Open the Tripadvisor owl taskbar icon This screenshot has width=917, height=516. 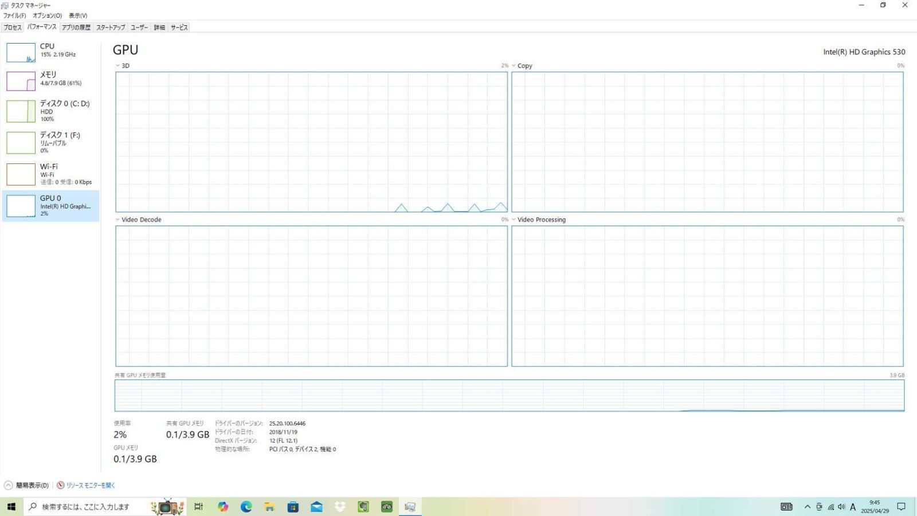click(387, 507)
